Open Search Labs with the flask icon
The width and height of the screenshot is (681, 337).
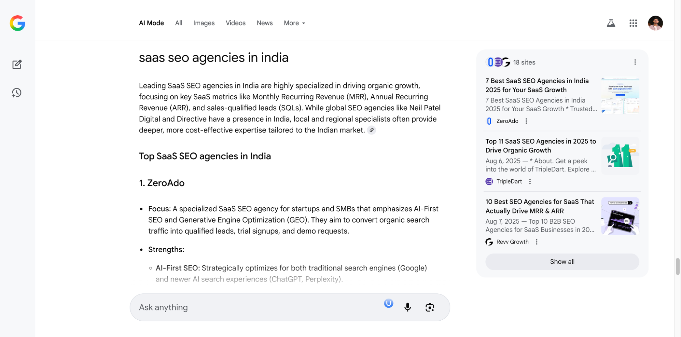pyautogui.click(x=611, y=23)
